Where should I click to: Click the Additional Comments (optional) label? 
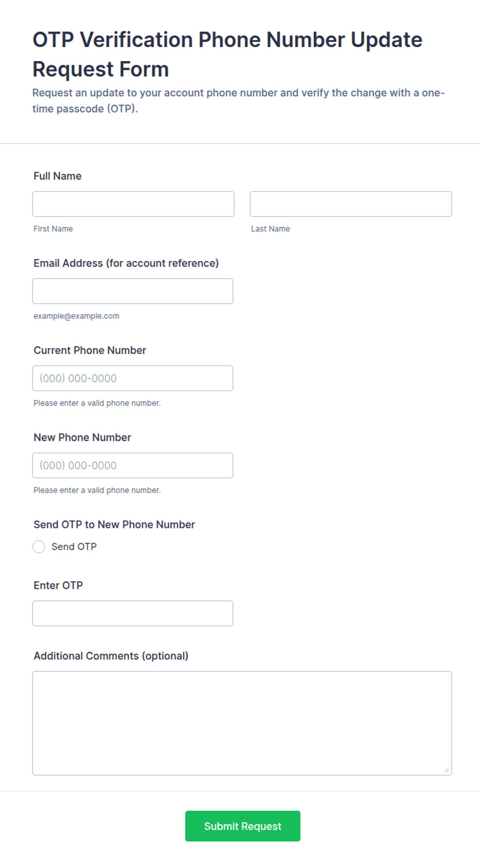[x=111, y=656]
